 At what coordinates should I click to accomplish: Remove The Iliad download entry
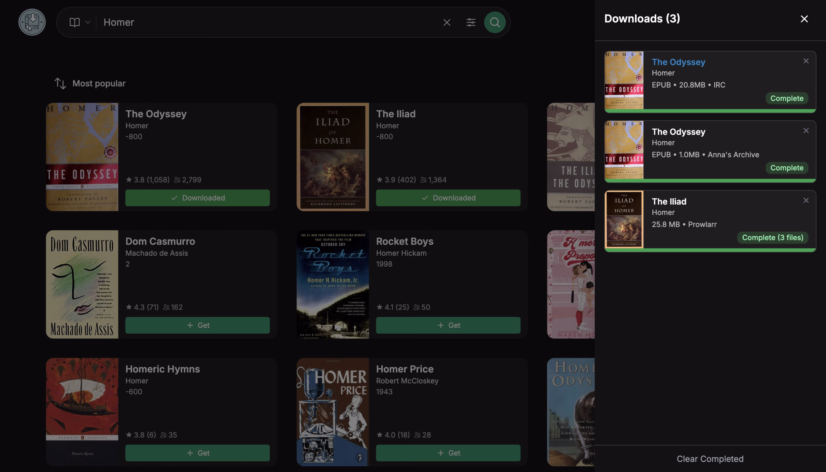tap(806, 200)
